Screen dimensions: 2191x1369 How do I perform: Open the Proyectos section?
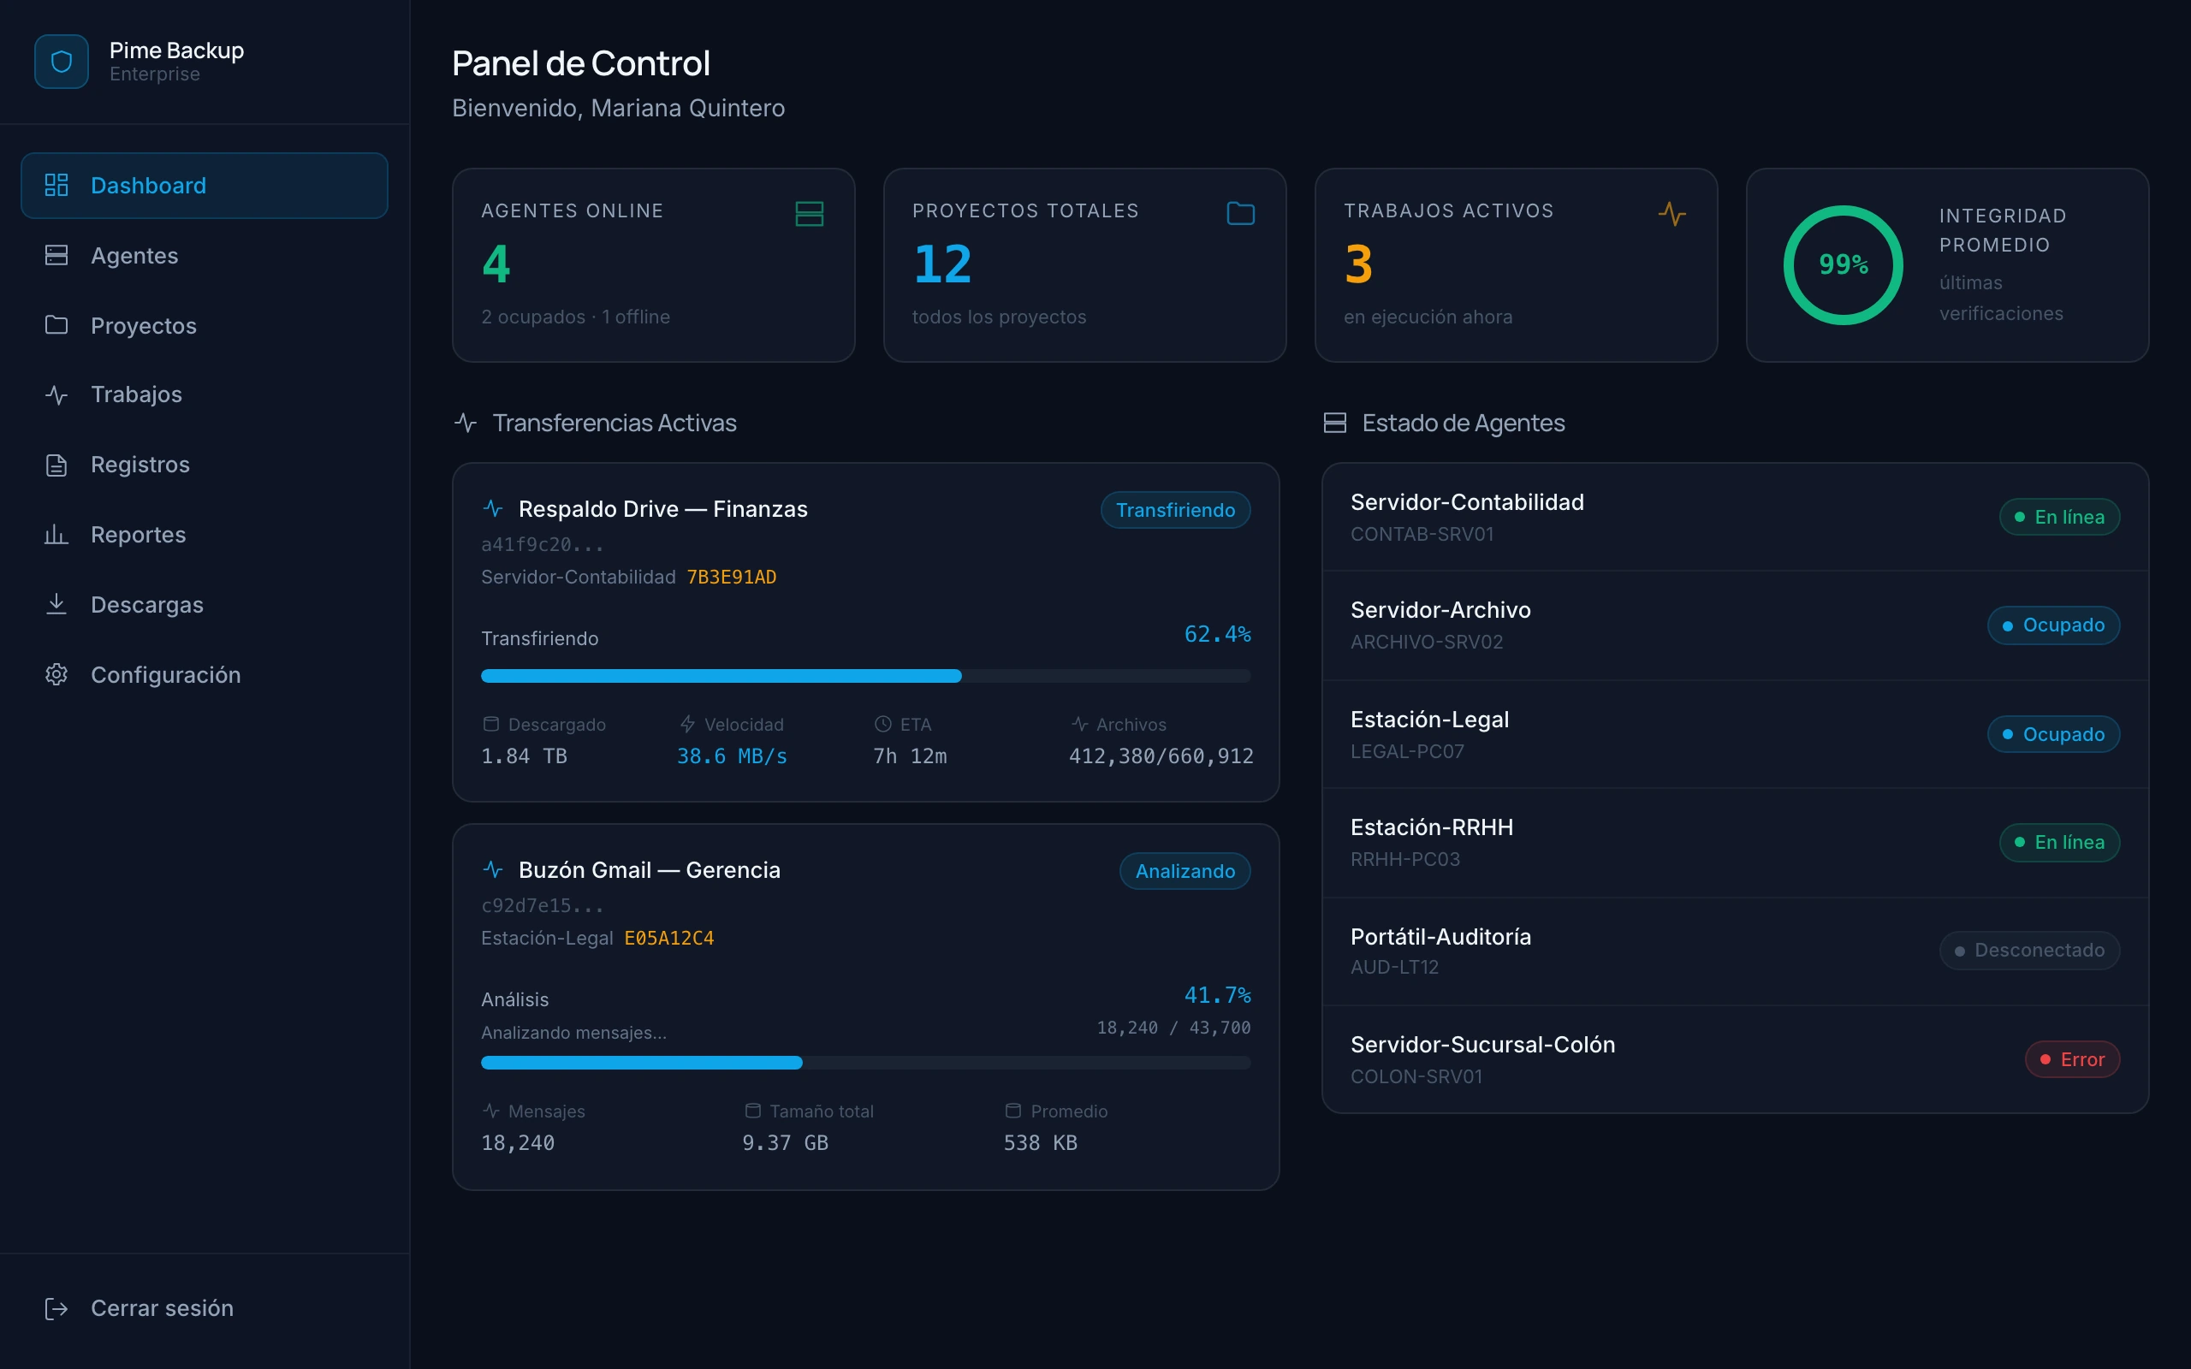point(205,325)
